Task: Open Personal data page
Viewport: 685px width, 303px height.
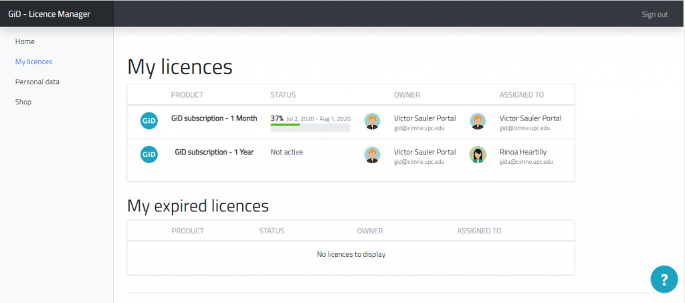Action: pyautogui.click(x=37, y=82)
